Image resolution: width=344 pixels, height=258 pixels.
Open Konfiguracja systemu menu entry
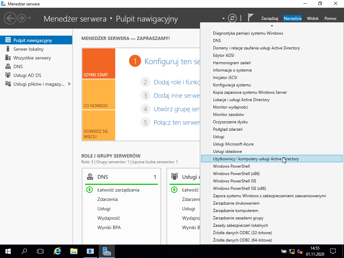point(272,85)
